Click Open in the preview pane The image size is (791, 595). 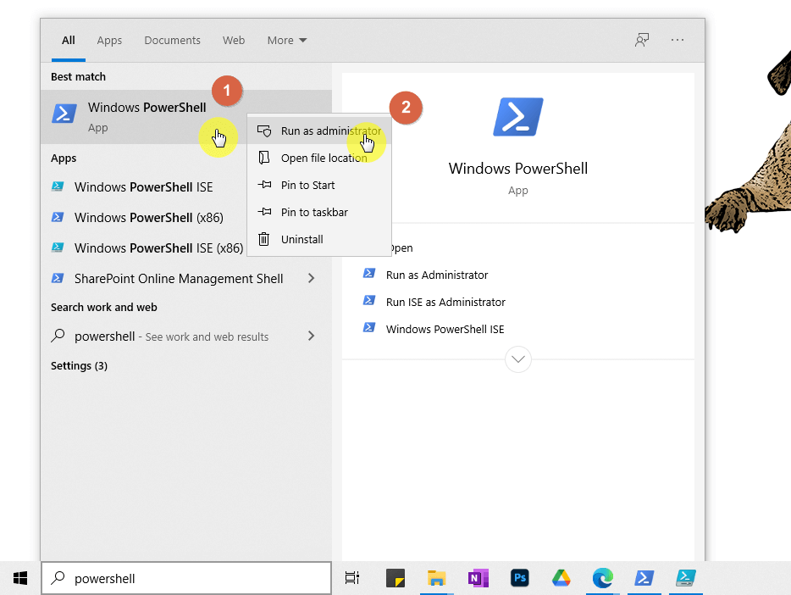click(401, 247)
